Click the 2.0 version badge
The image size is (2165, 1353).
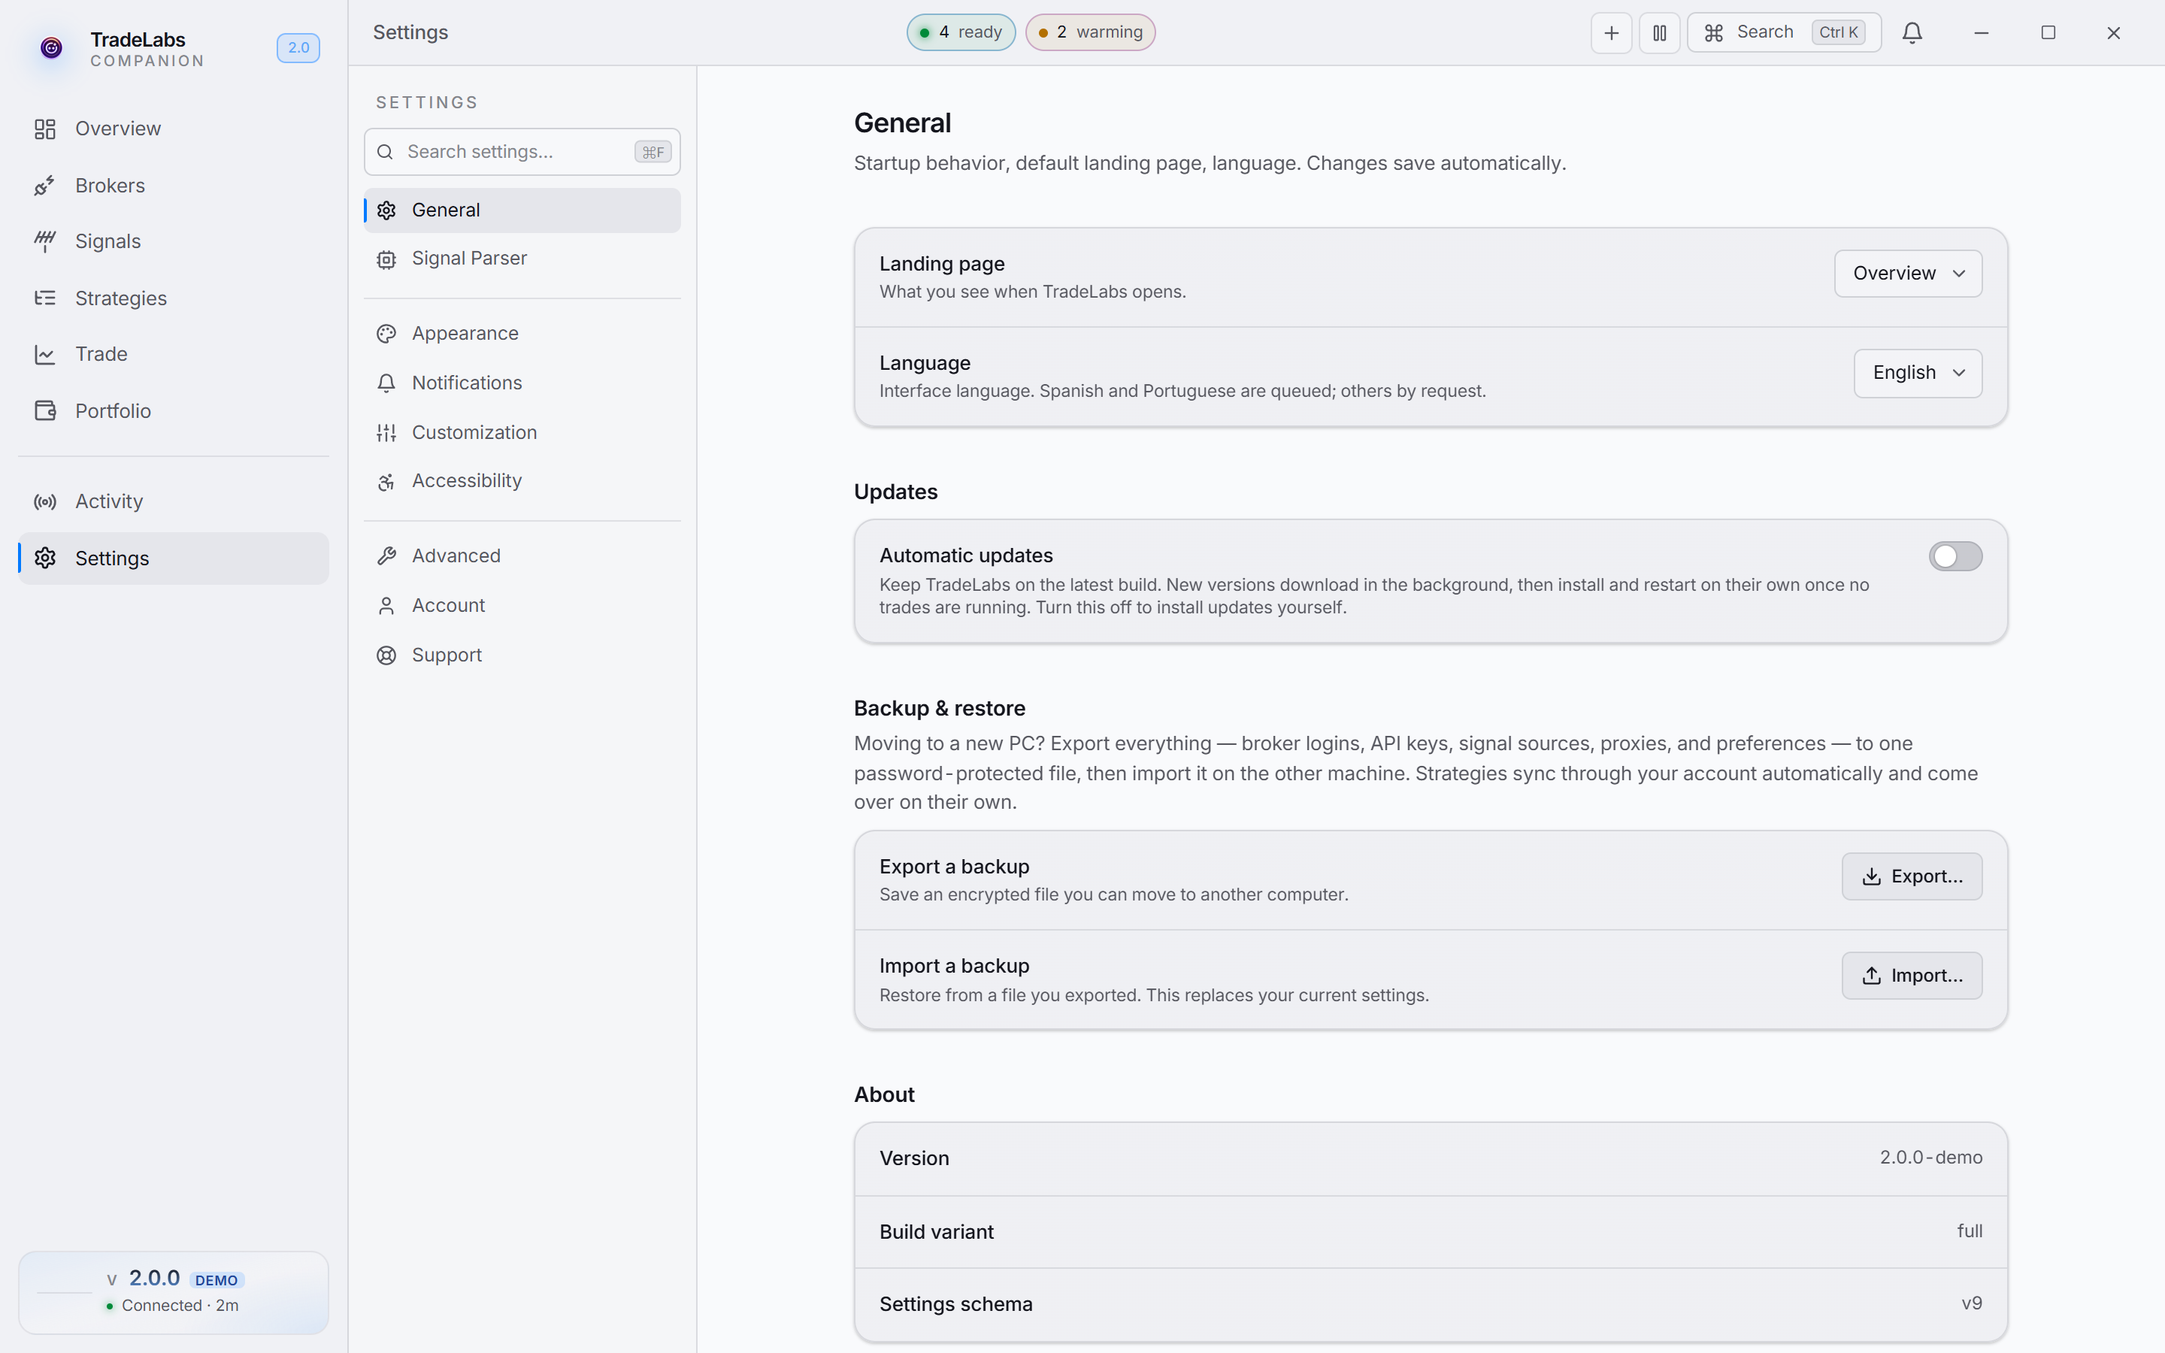tap(298, 47)
